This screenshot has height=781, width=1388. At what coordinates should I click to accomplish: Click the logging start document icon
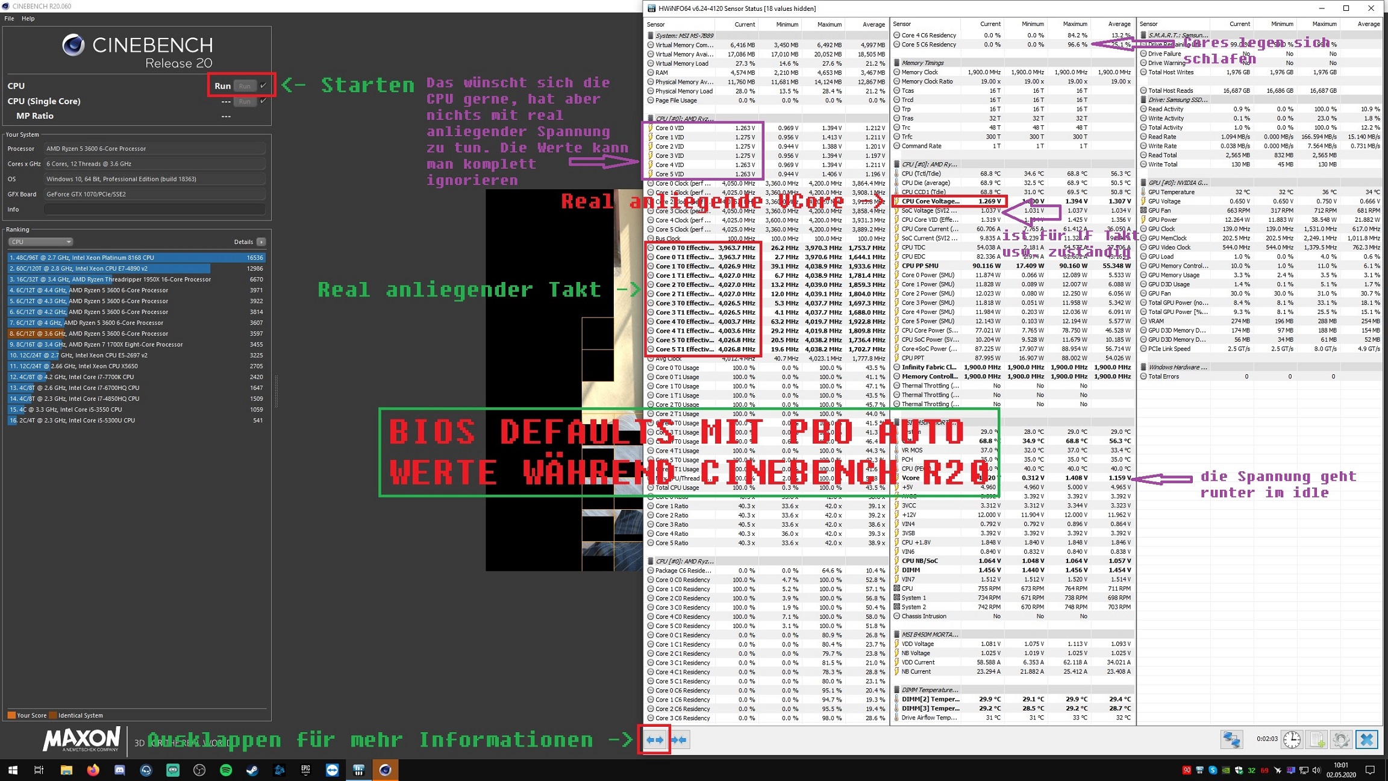pyautogui.click(x=1317, y=739)
